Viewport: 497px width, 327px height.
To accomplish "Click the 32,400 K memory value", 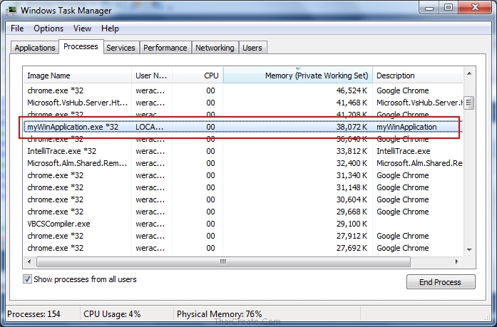I will click(x=352, y=163).
